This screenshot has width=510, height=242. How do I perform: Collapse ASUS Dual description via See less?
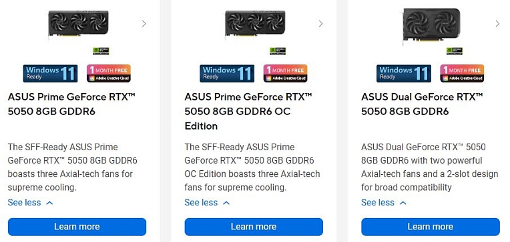coord(384,203)
